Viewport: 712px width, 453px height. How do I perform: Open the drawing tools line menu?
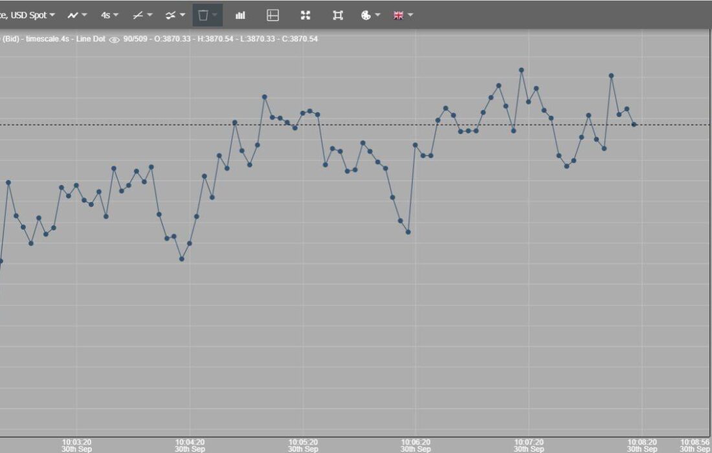142,15
